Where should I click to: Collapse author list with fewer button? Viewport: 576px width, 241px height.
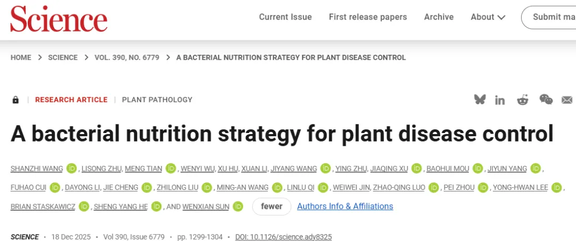click(x=271, y=206)
